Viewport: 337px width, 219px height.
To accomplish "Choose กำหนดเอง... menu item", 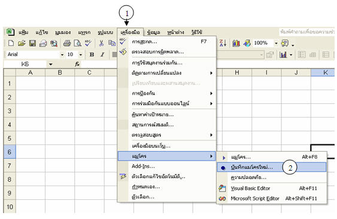I will point(167,187).
